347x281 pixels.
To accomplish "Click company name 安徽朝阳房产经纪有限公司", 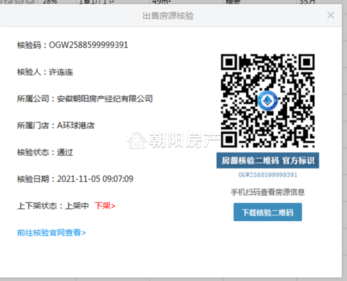I will pos(105,99).
